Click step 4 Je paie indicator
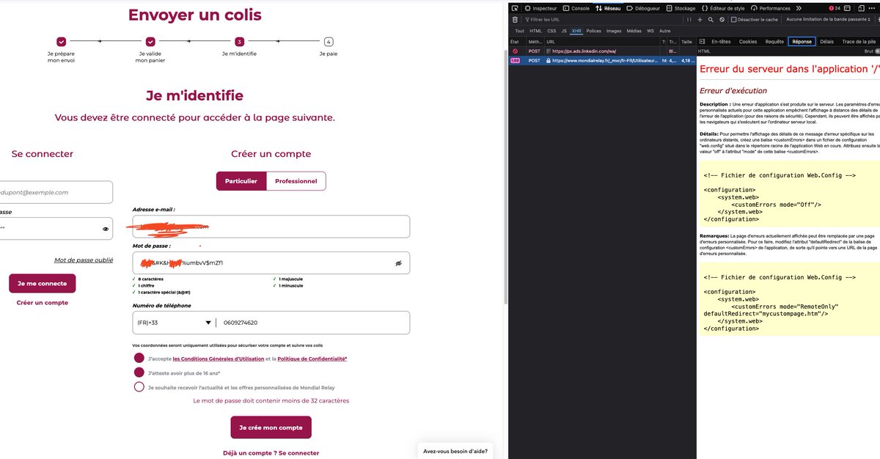 (x=328, y=42)
